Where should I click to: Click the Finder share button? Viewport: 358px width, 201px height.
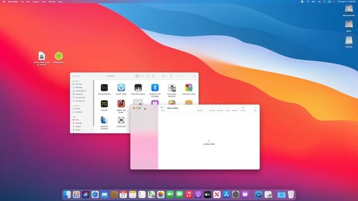(171, 76)
